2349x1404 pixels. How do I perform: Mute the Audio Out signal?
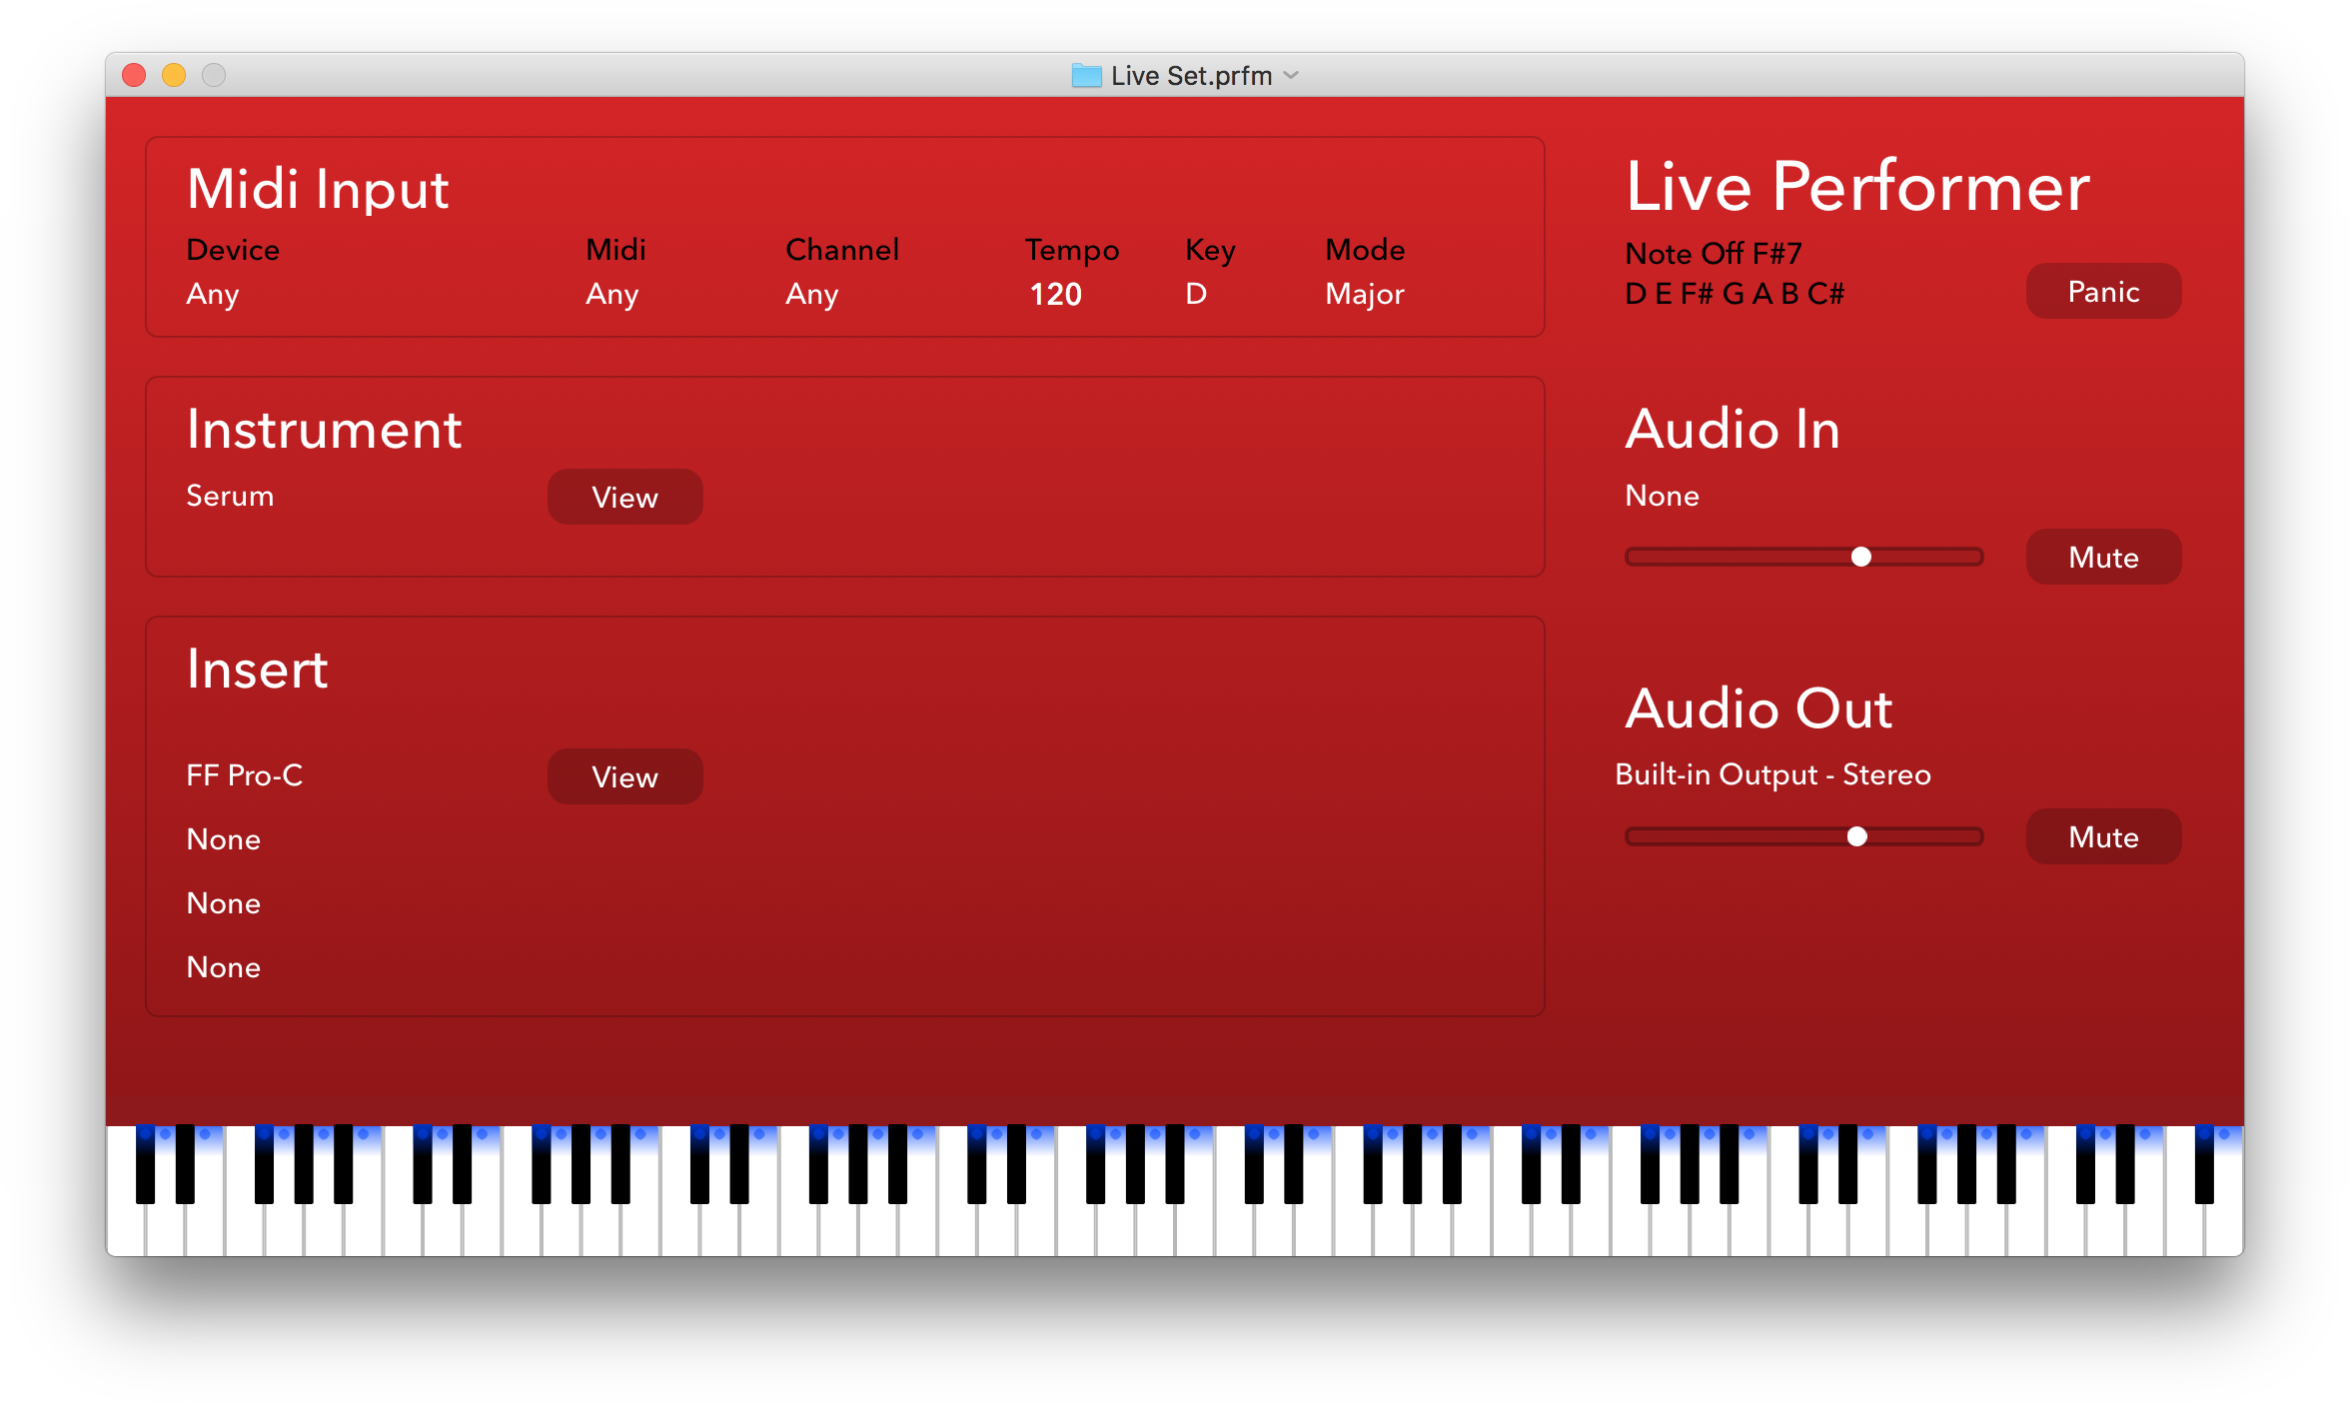(2102, 837)
